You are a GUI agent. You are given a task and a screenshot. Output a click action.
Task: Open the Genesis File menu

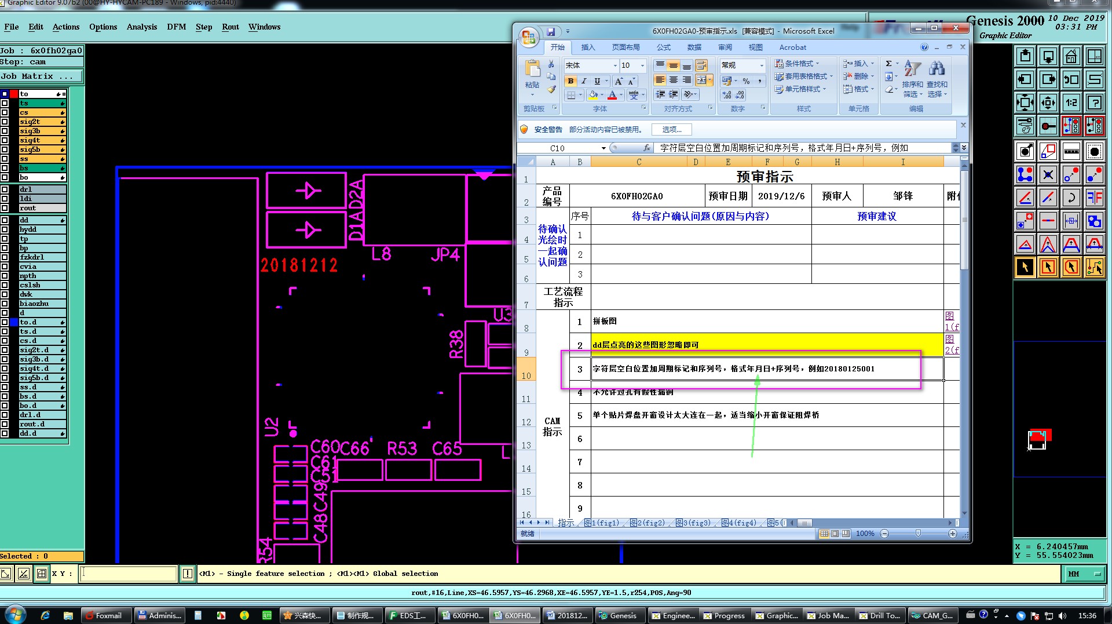pyautogui.click(x=12, y=27)
